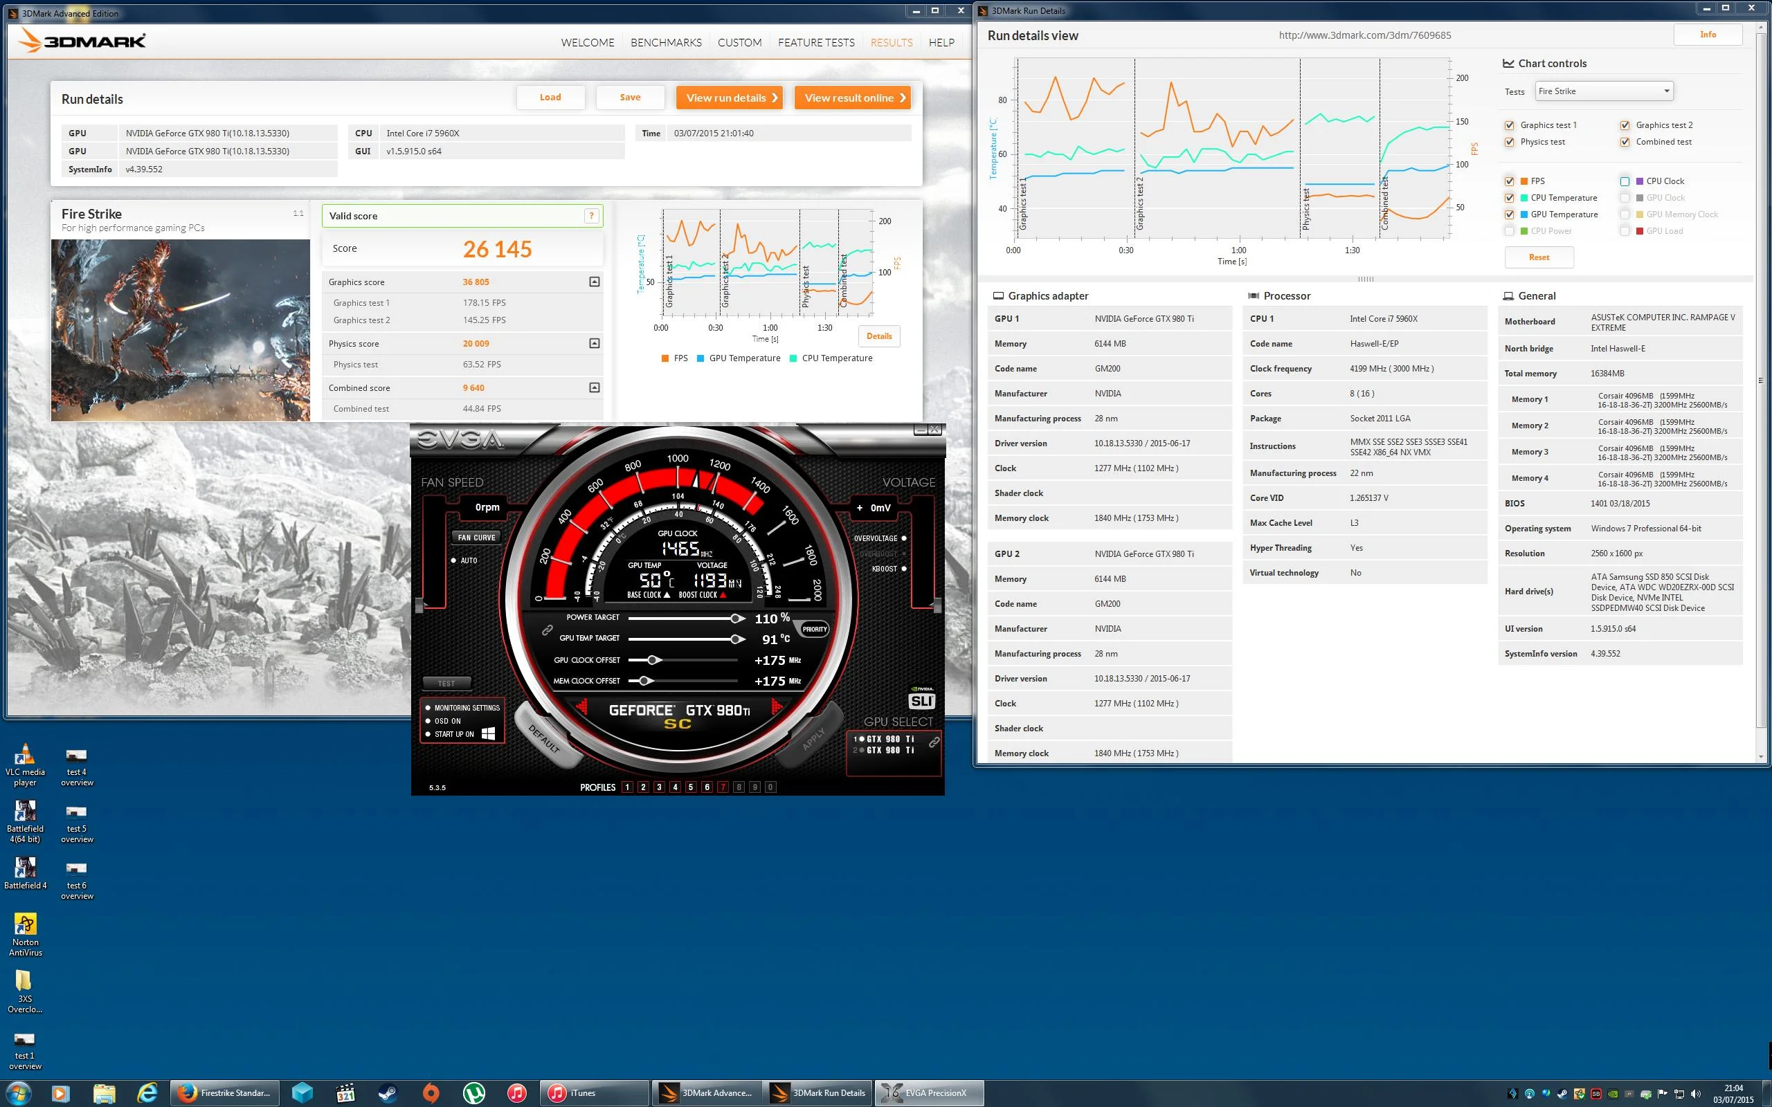Collapse the Combined score section
Viewport: 1772px width, 1107px height.
click(595, 387)
